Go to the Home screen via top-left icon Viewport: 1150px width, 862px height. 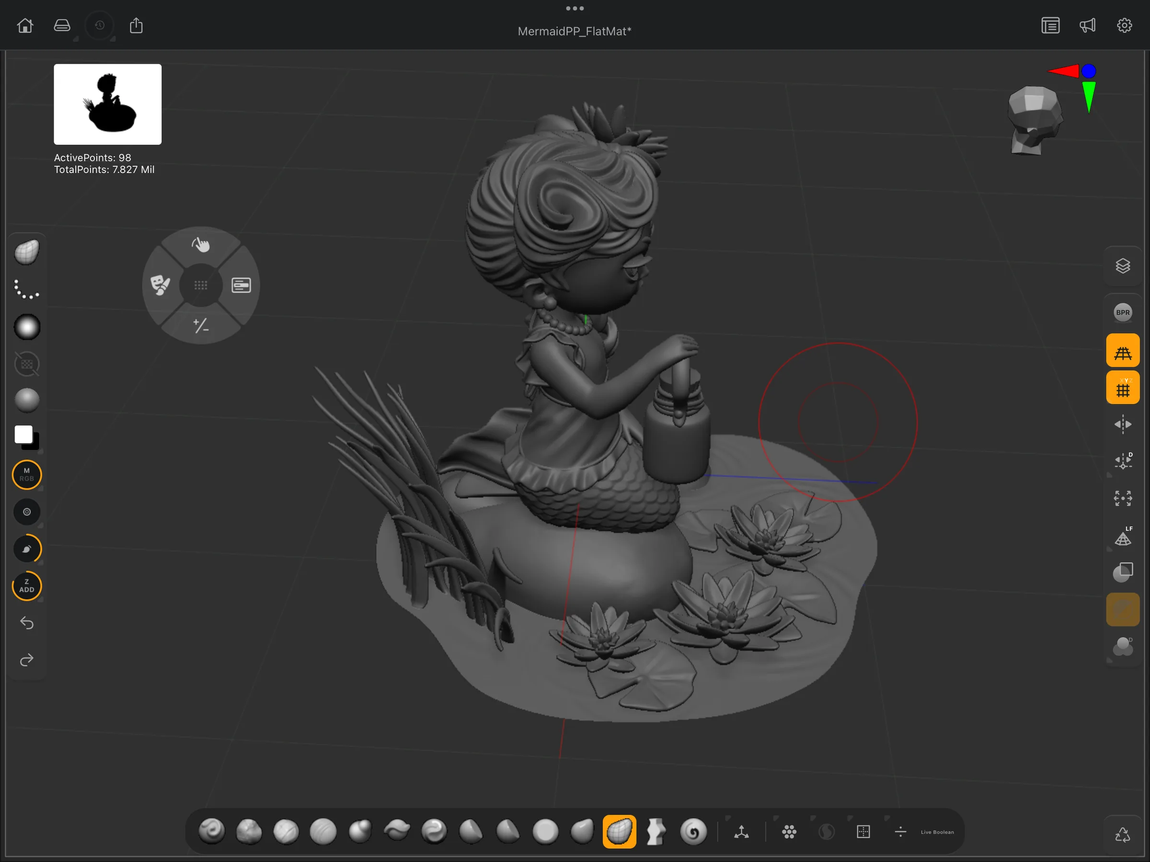[25, 25]
